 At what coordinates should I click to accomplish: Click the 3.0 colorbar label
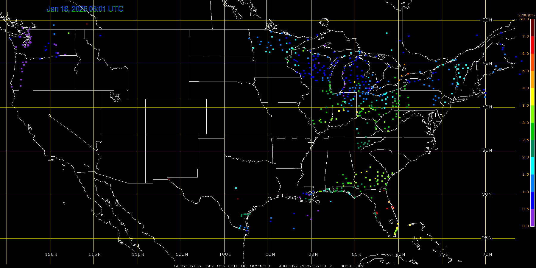coord(525,123)
